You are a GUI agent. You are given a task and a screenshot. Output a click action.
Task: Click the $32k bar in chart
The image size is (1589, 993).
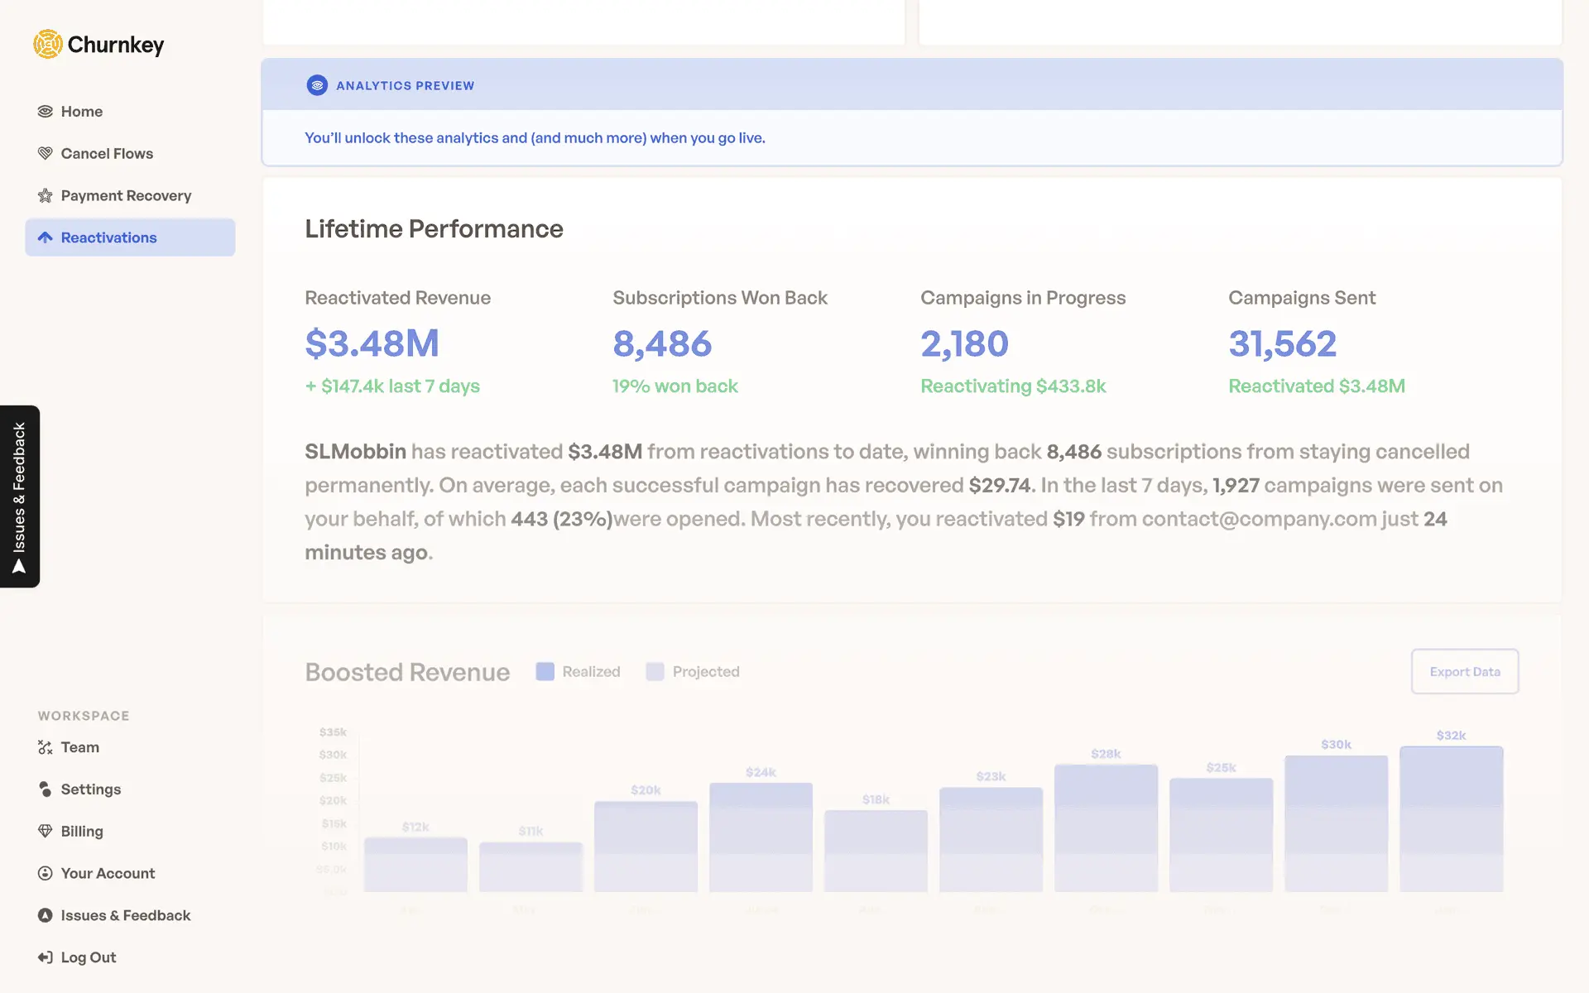[1451, 819]
